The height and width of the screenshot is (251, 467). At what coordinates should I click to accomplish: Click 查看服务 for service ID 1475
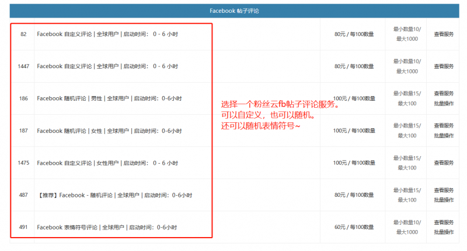pyautogui.click(x=444, y=163)
